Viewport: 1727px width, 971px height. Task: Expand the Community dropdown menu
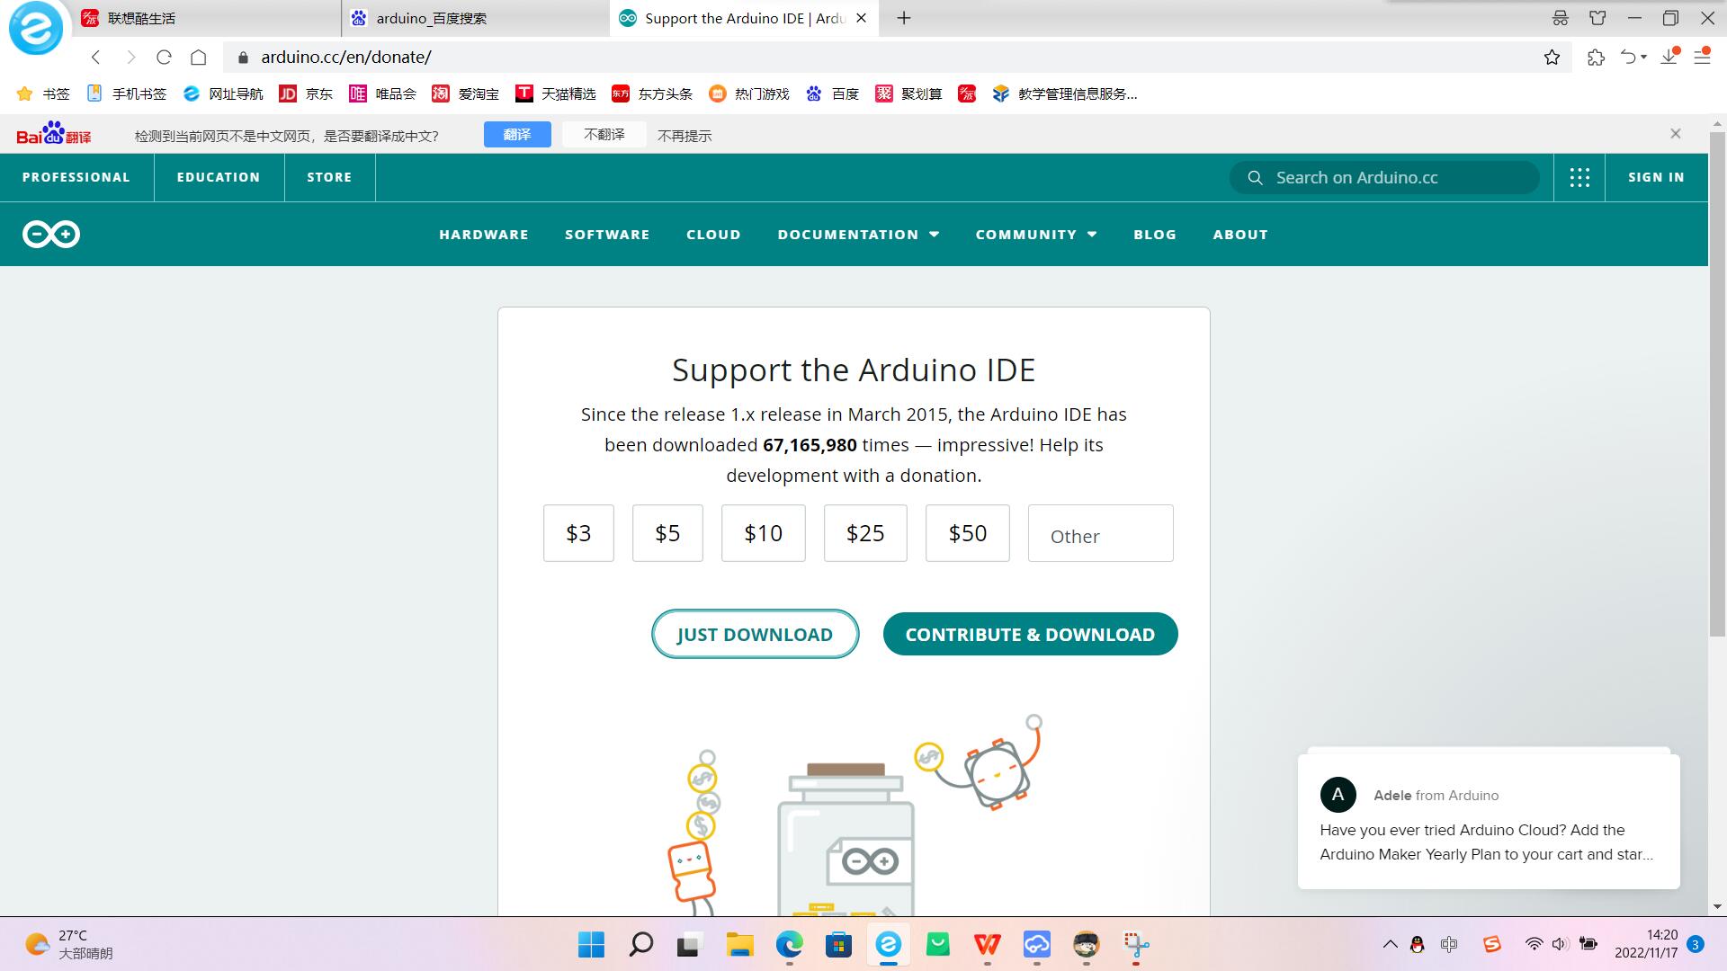(1036, 235)
